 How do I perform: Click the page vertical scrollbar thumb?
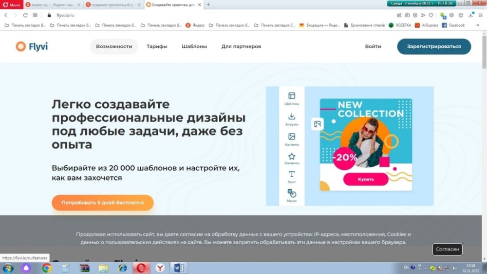[484, 51]
